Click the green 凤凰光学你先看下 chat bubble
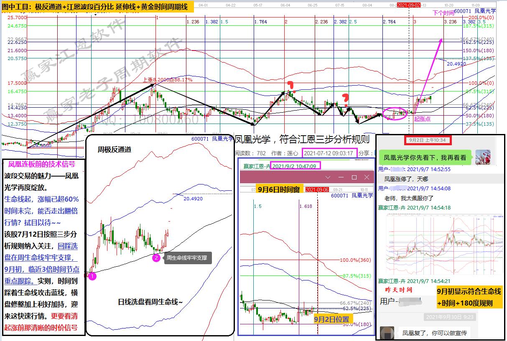Screen dimensions: 507x341 point(425,158)
